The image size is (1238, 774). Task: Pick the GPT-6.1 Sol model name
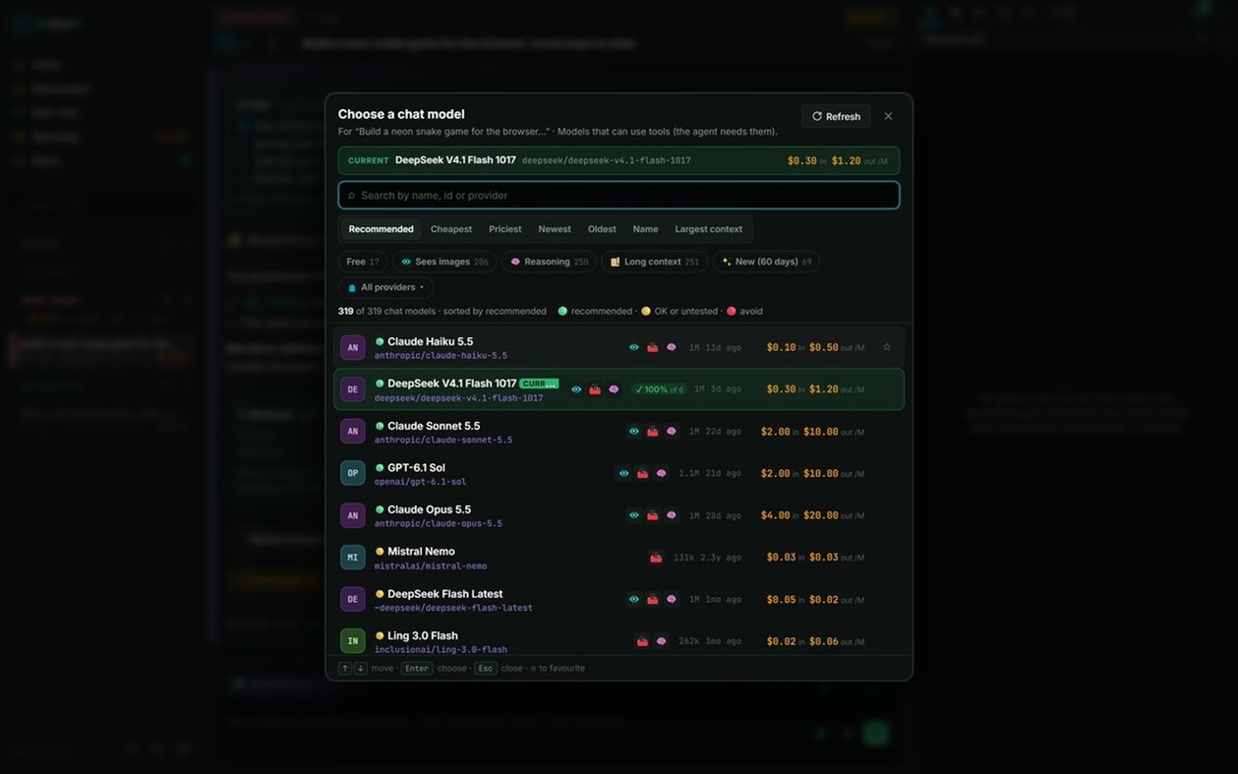pos(416,468)
